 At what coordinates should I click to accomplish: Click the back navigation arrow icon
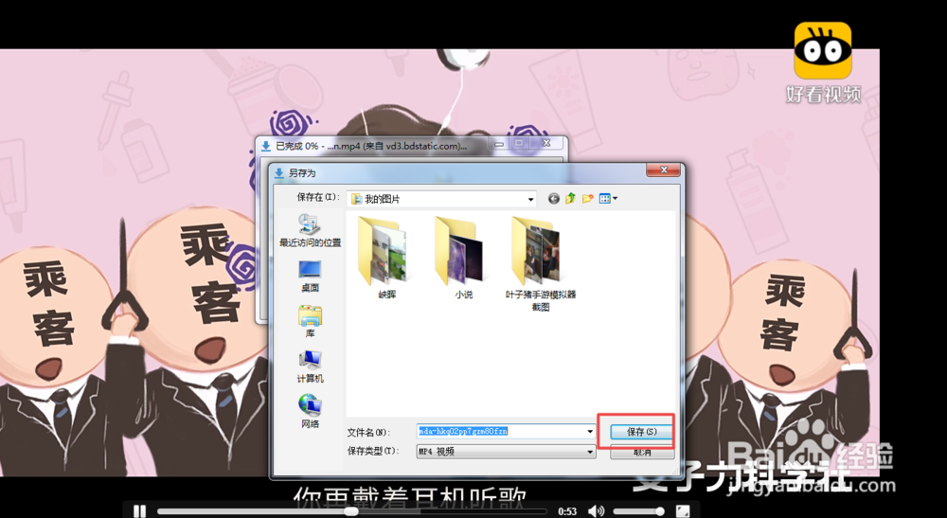[553, 199]
